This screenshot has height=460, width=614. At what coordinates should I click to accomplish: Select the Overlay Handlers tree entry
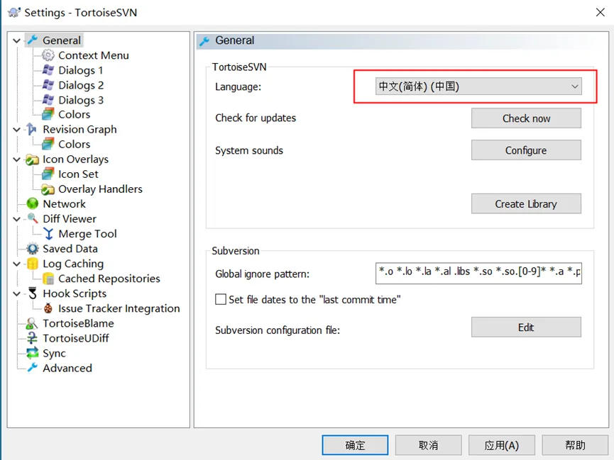click(x=100, y=189)
